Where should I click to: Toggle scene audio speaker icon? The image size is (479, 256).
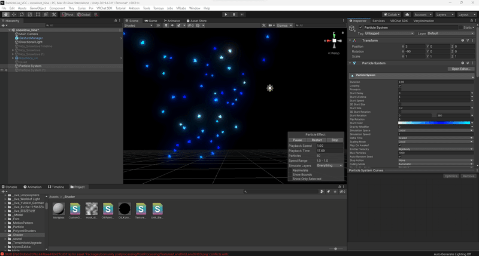[x=172, y=26]
